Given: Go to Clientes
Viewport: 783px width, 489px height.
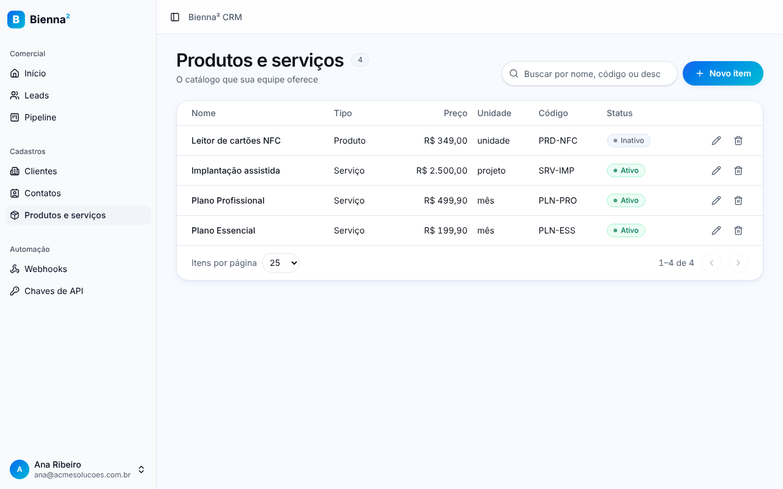Looking at the screenshot, I should pyautogui.click(x=78, y=171).
